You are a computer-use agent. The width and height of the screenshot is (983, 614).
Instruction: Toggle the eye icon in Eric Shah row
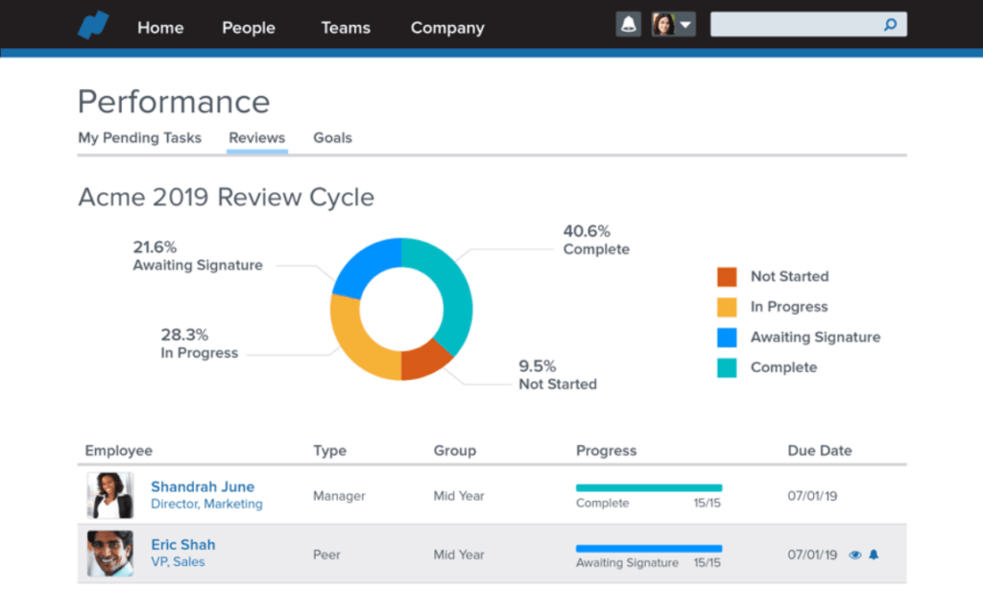[x=854, y=555]
